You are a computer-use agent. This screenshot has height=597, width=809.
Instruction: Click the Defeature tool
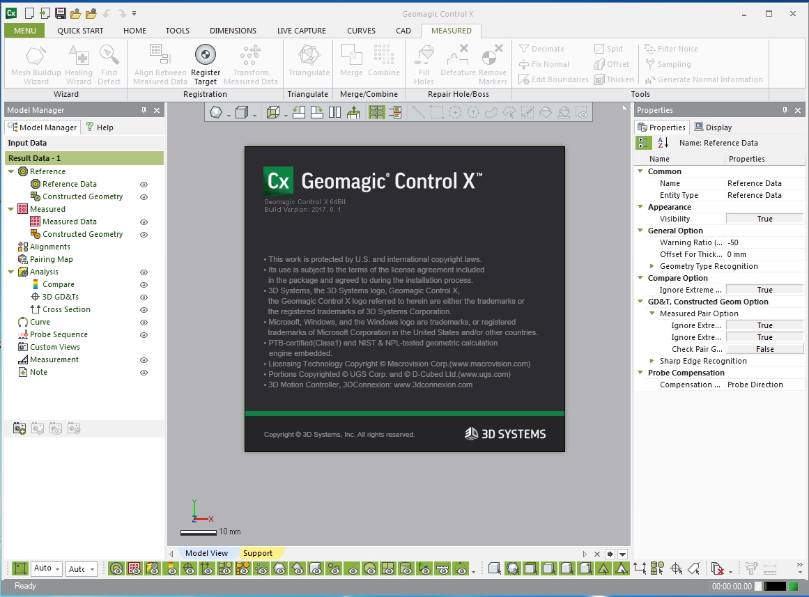[x=458, y=61]
